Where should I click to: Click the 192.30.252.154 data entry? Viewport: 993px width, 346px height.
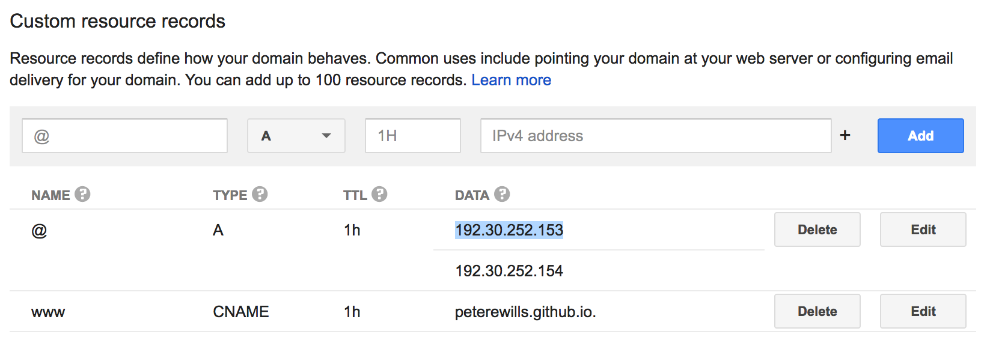click(x=509, y=271)
